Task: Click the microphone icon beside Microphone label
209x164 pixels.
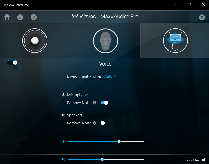Action: [63, 95]
